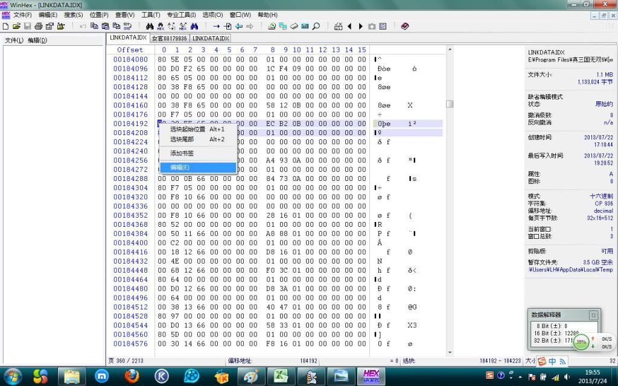Click the Open file folder icon

pyautogui.click(x=17, y=27)
